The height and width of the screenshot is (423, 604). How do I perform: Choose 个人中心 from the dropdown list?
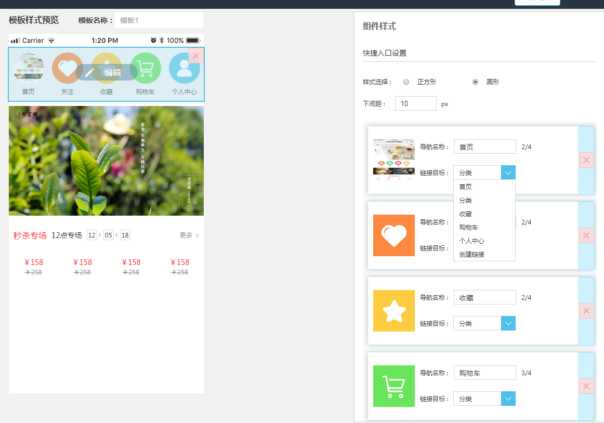coord(471,241)
